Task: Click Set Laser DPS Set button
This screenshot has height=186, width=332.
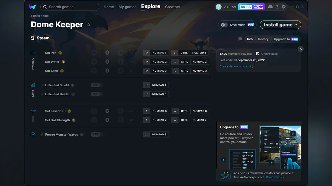Action: point(131,111)
